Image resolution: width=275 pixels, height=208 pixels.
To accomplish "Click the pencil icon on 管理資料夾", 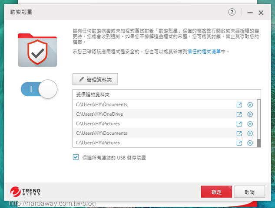I will [x=81, y=79].
